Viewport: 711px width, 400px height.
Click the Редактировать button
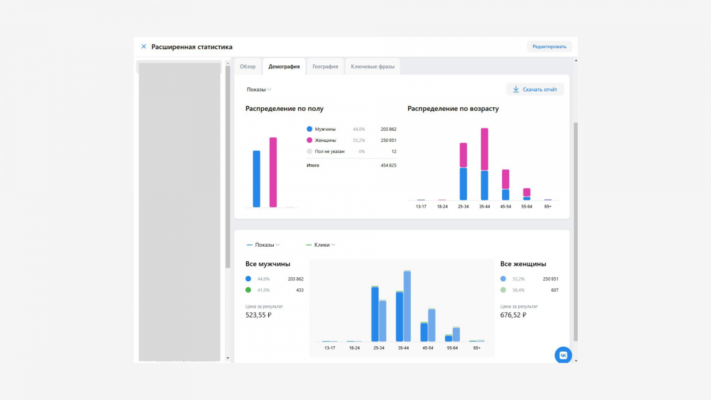[549, 46]
